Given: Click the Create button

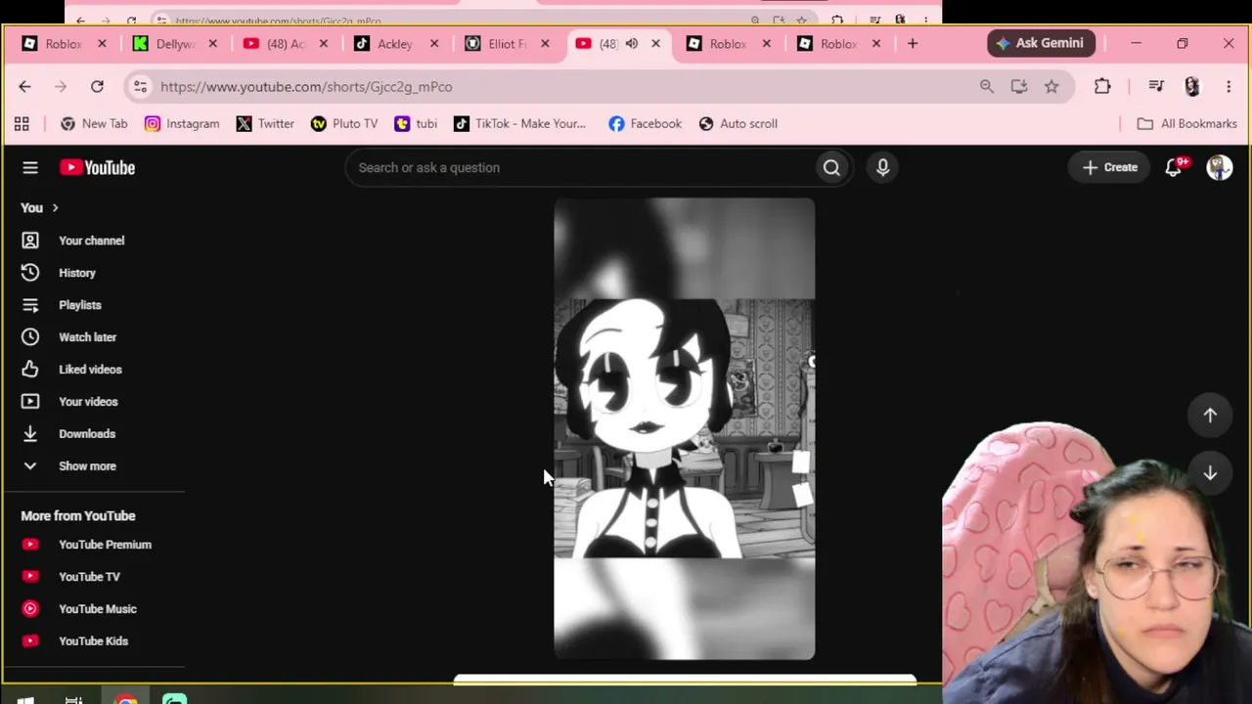Looking at the screenshot, I should pyautogui.click(x=1110, y=167).
